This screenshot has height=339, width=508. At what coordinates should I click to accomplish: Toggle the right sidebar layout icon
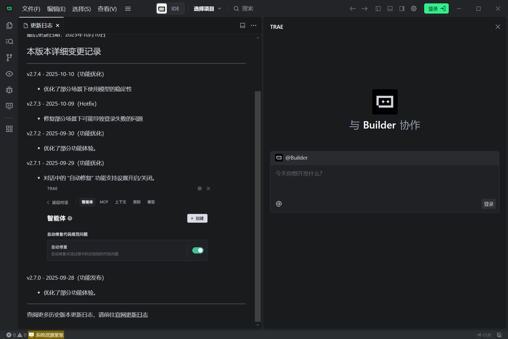tap(402, 9)
